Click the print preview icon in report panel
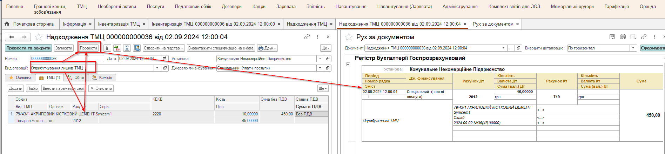The height and width of the screenshot is (154, 665). (x=633, y=37)
